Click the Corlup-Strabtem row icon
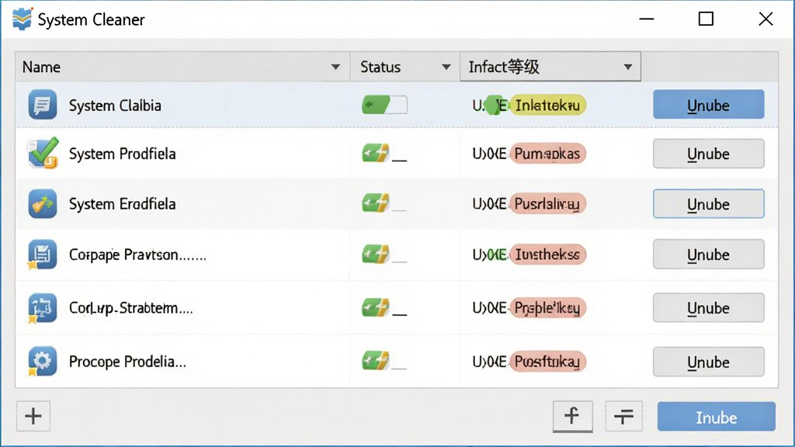 (x=42, y=308)
